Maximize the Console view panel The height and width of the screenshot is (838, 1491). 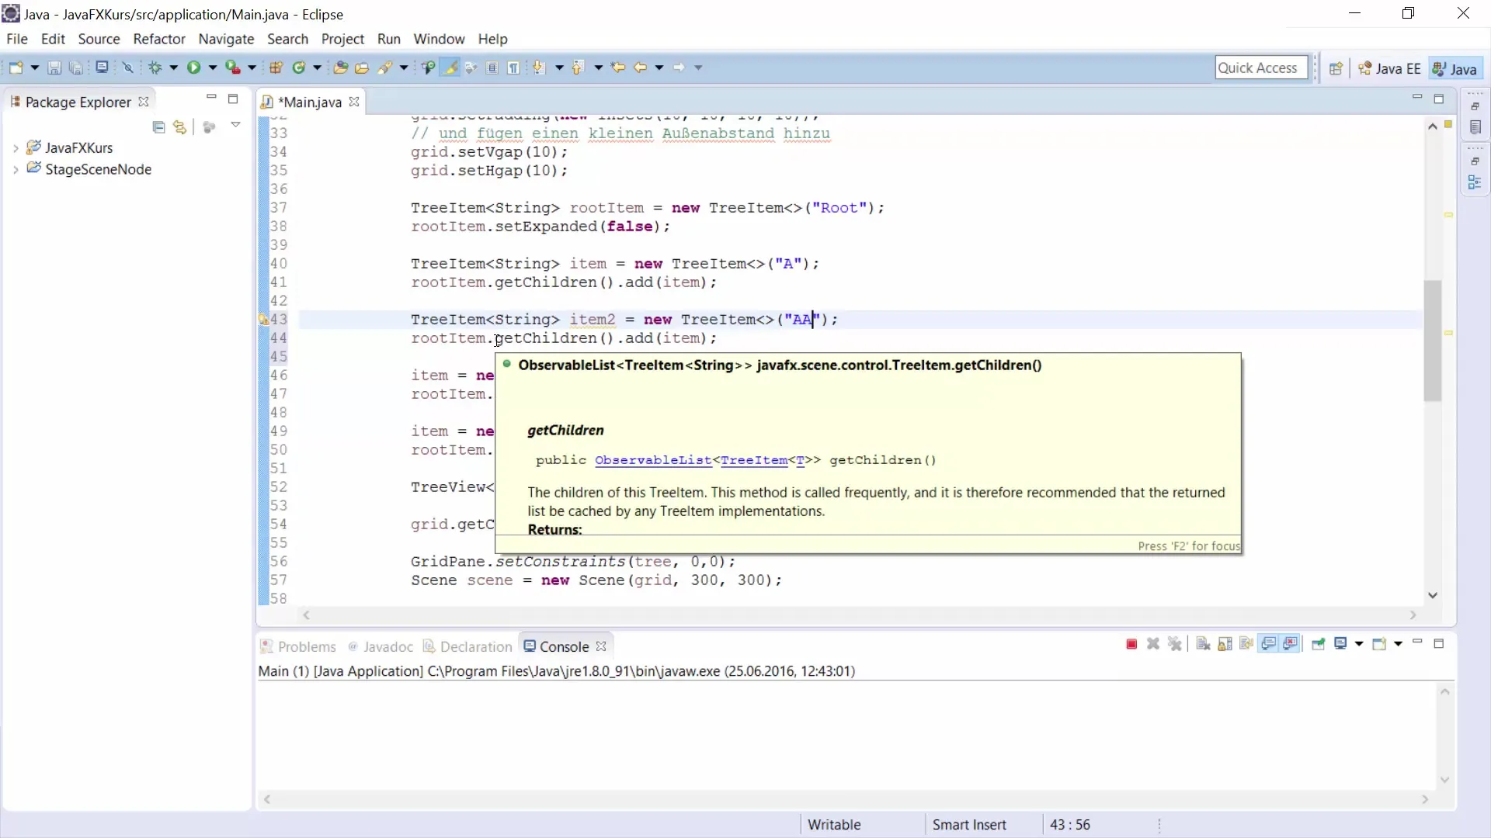(x=1438, y=643)
